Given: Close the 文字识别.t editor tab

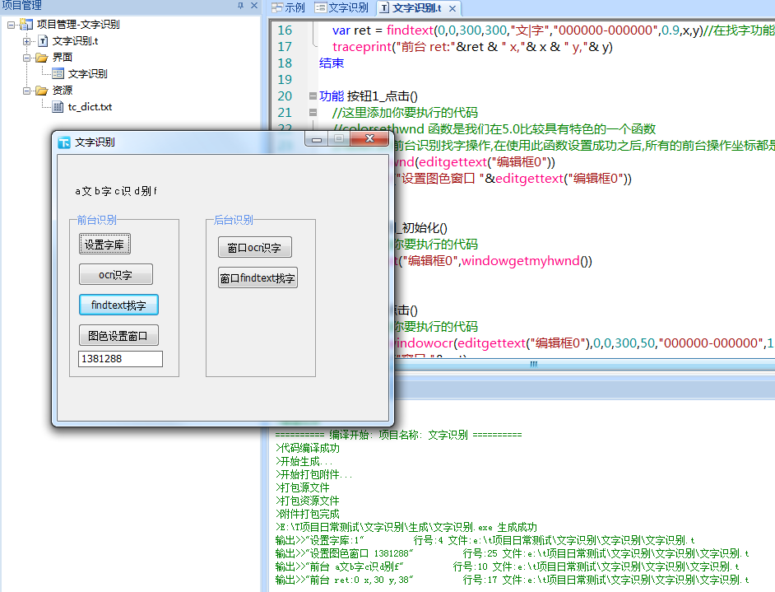Looking at the screenshot, I should (452, 8).
